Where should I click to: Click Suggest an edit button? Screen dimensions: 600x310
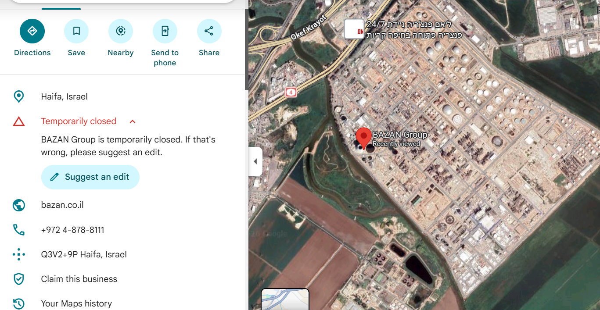(90, 177)
